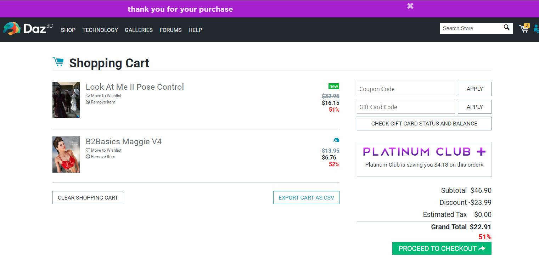Open the Look At Me II thumbnail
The width and height of the screenshot is (539, 269).
point(66,100)
